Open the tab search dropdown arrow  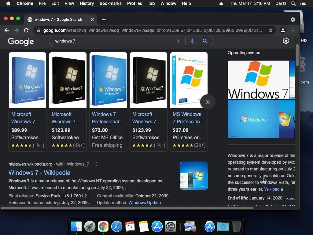(293, 20)
